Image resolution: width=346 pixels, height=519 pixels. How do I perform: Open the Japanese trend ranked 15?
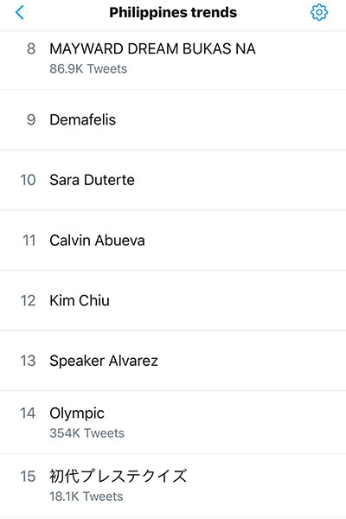point(173,485)
